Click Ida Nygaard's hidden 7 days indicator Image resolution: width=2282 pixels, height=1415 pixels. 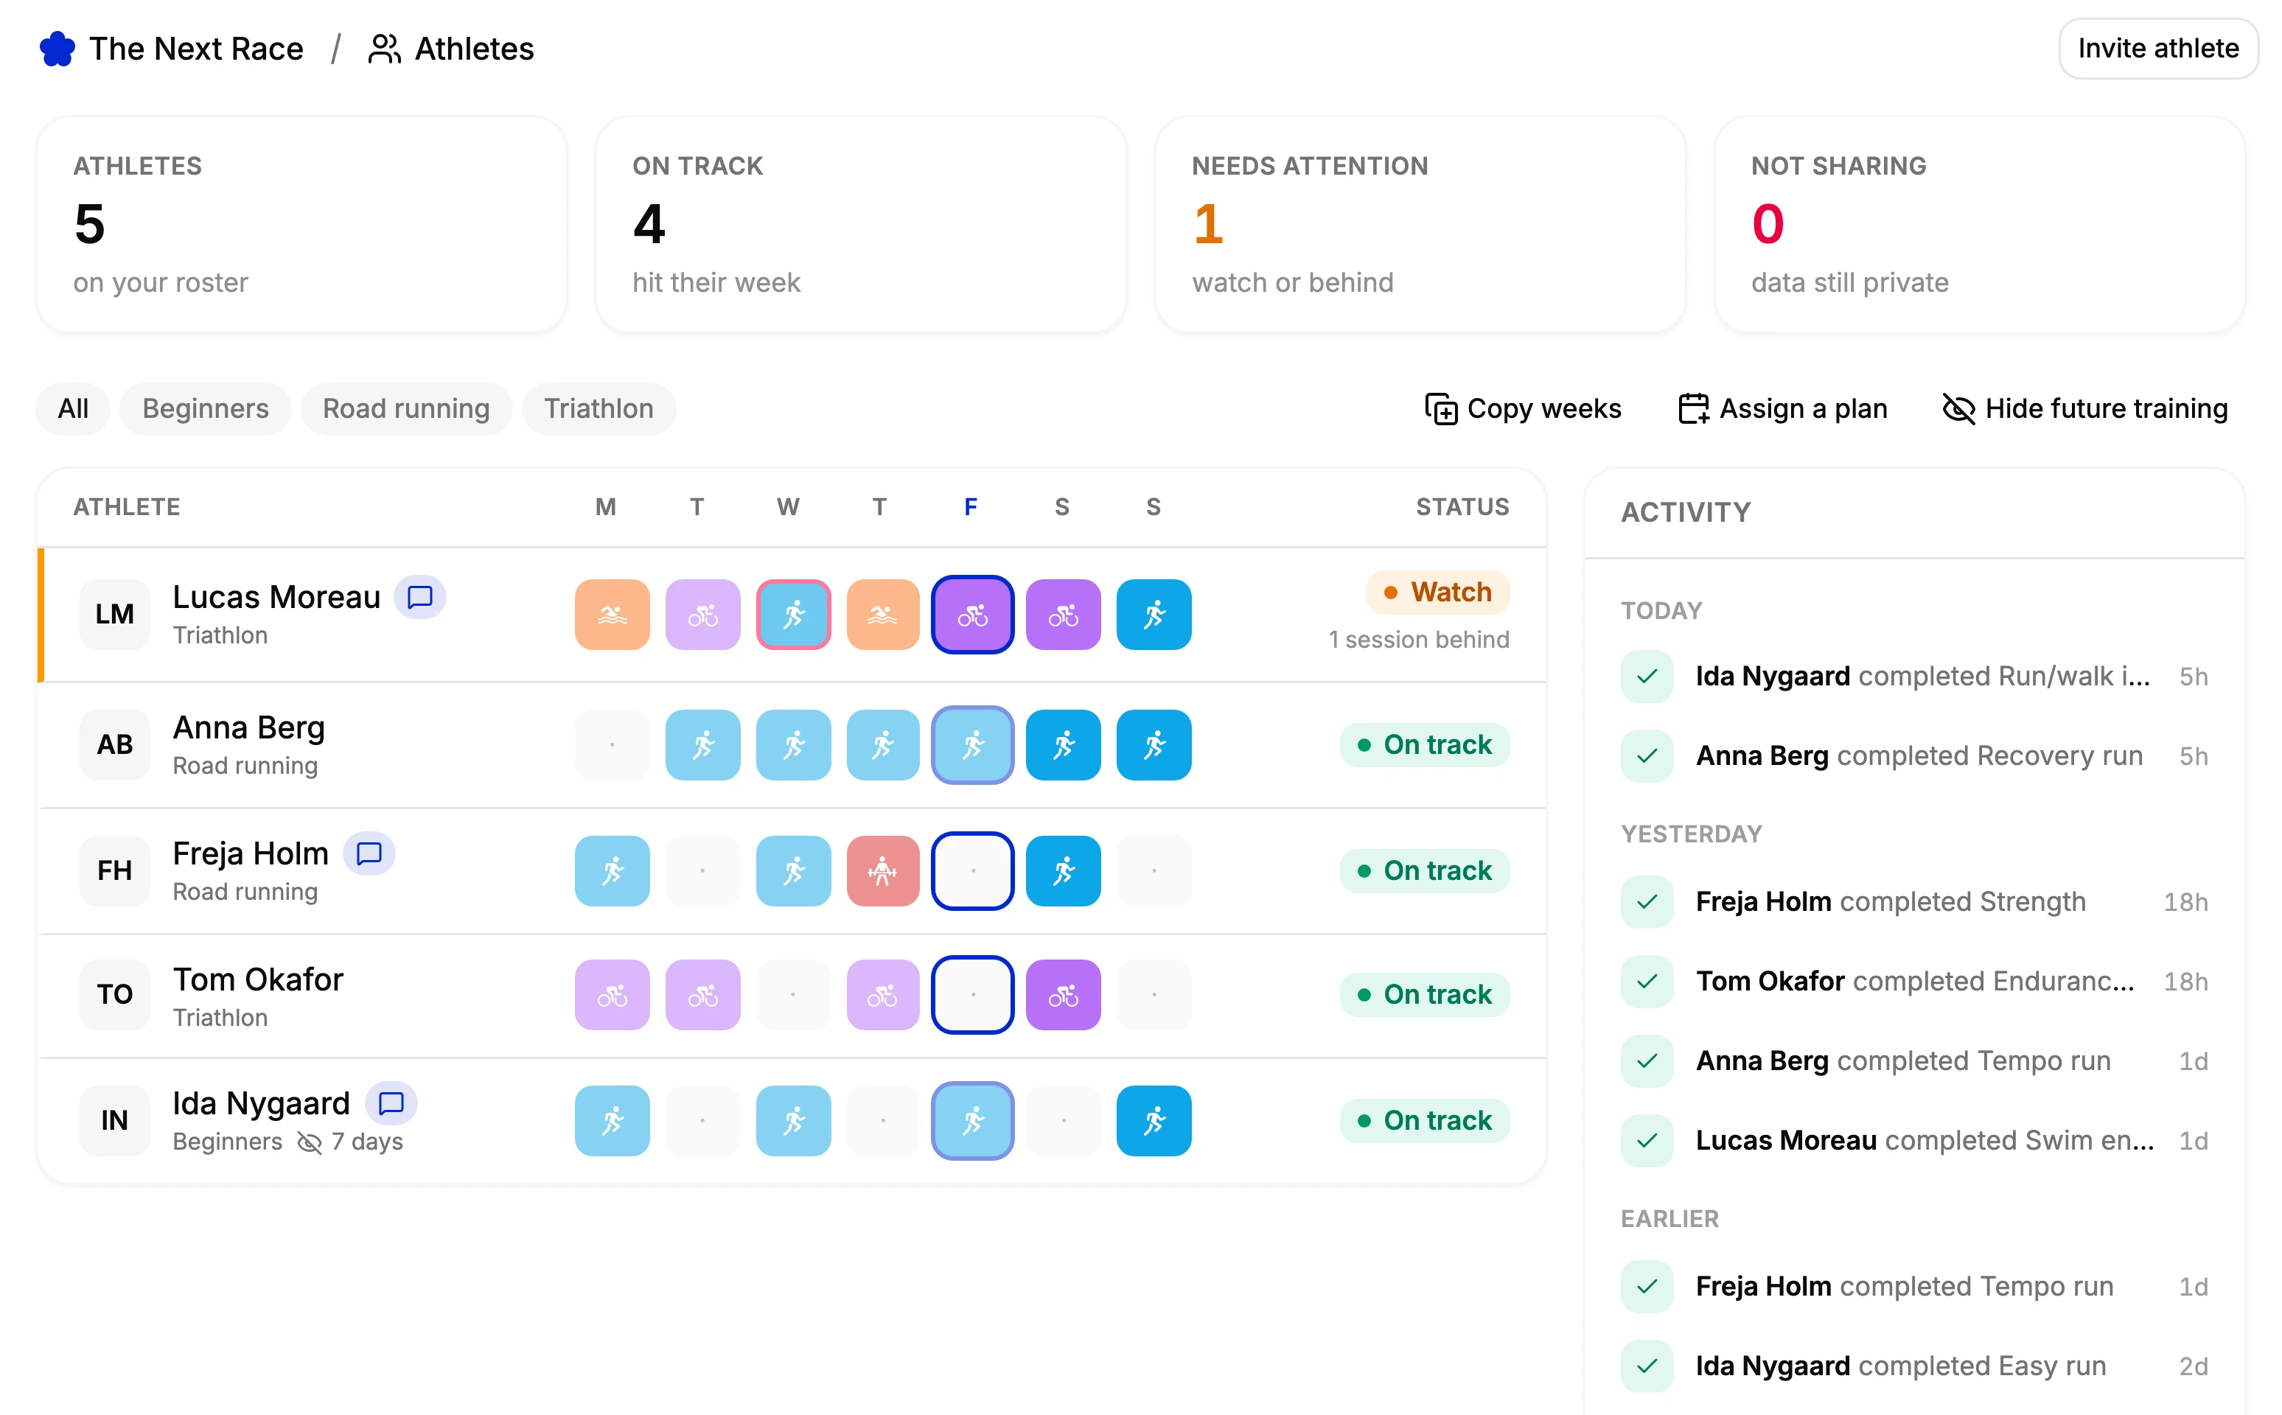[350, 1142]
